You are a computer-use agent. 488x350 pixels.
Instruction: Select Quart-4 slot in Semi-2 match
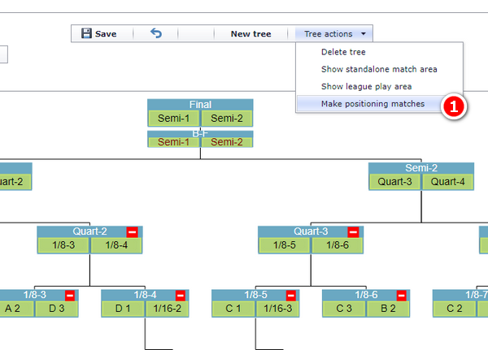pyautogui.click(x=447, y=182)
